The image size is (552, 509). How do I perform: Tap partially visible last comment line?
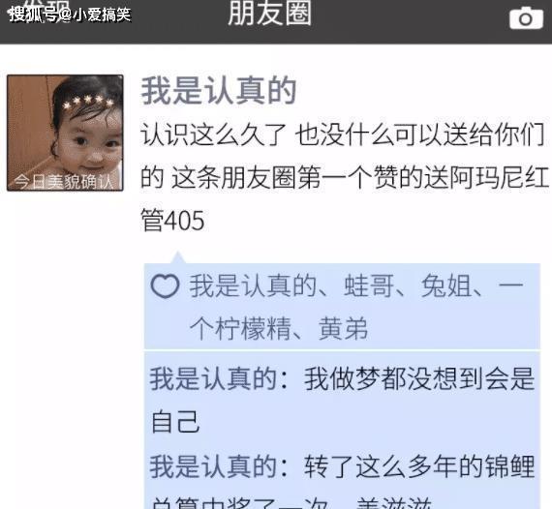(x=292, y=503)
